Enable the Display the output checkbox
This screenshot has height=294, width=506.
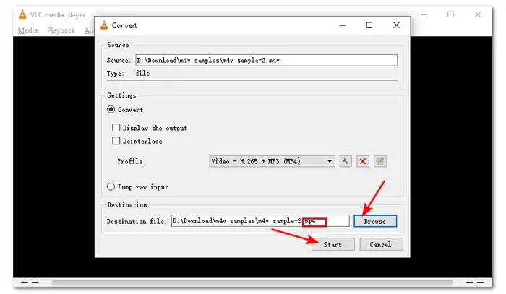116,128
